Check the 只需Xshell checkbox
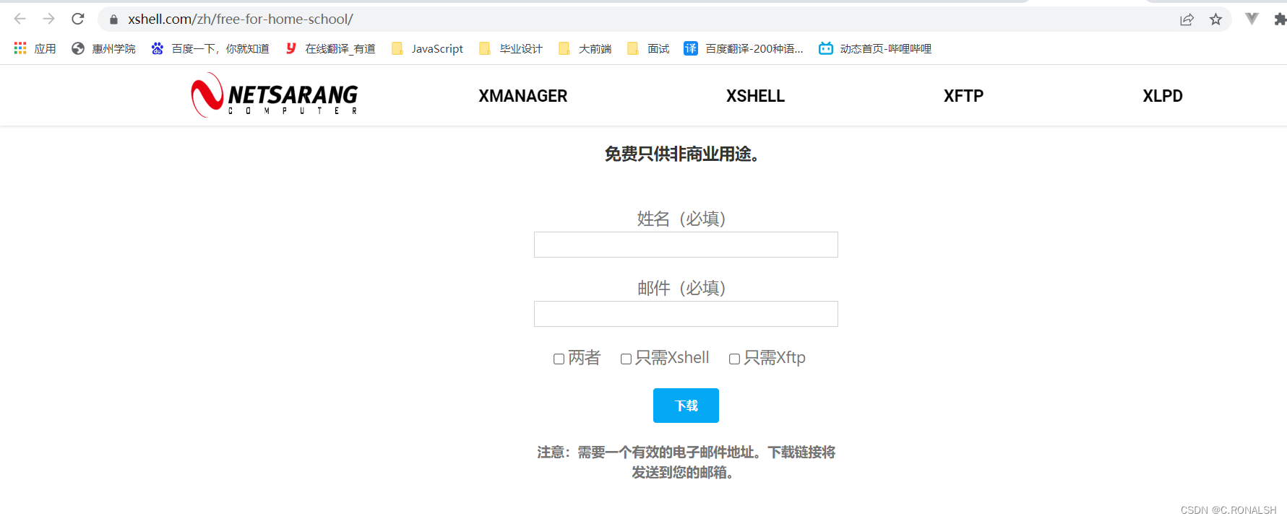Screen dimensions: 1287x521 626,359
